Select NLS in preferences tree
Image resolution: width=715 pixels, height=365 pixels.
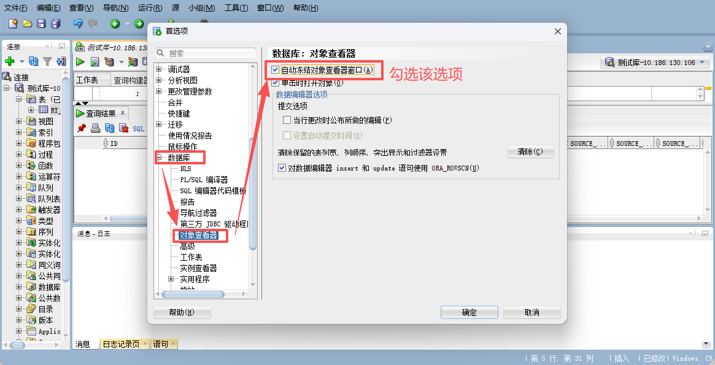[185, 169]
